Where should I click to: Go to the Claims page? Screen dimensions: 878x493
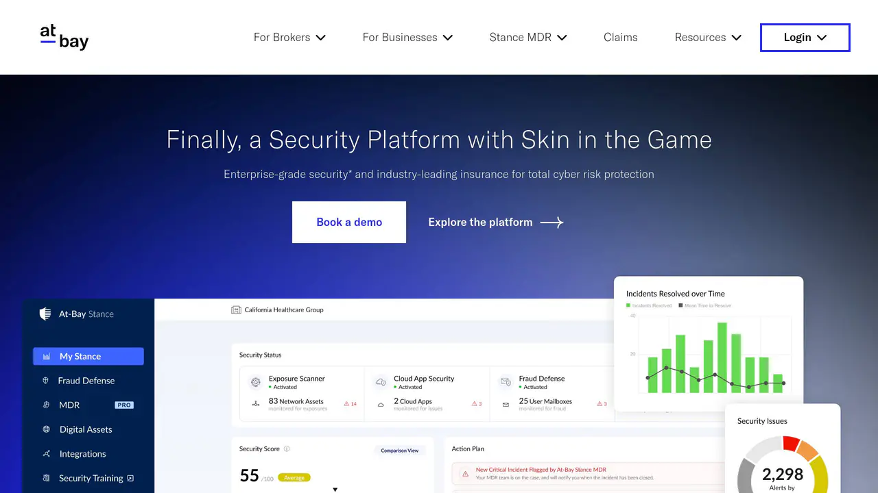621,37
